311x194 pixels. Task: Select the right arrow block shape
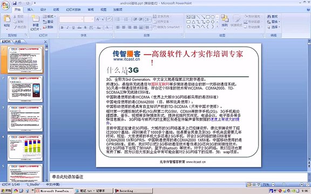208,22
